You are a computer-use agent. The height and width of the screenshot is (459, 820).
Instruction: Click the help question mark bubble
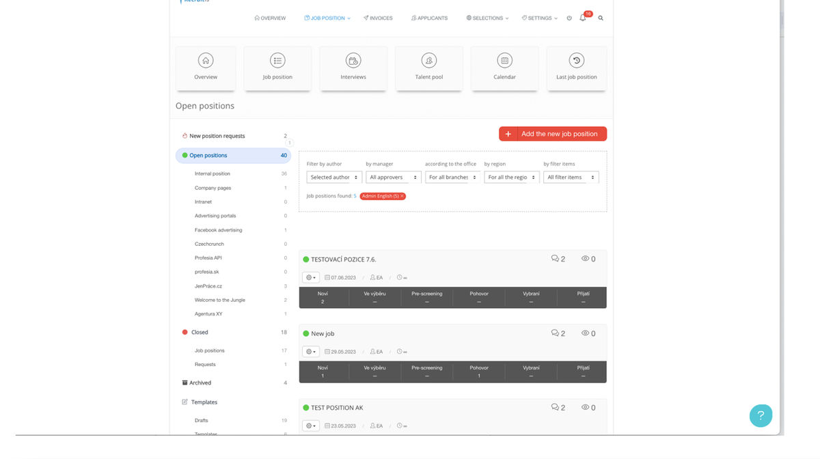(761, 415)
